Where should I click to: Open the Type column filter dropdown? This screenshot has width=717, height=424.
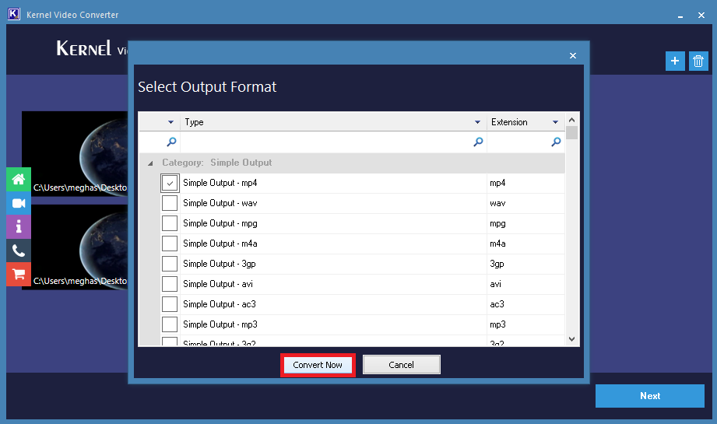click(477, 123)
